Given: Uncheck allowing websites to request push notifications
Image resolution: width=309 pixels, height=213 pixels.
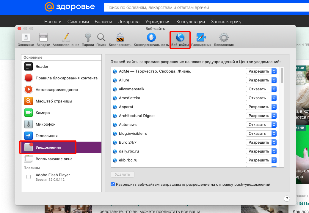Looking at the screenshot, I should 113,184.
